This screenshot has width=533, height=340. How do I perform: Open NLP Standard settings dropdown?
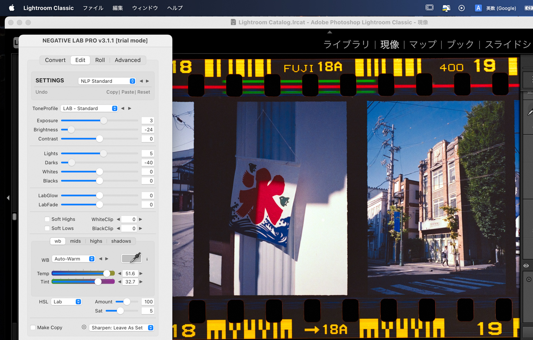pos(107,81)
